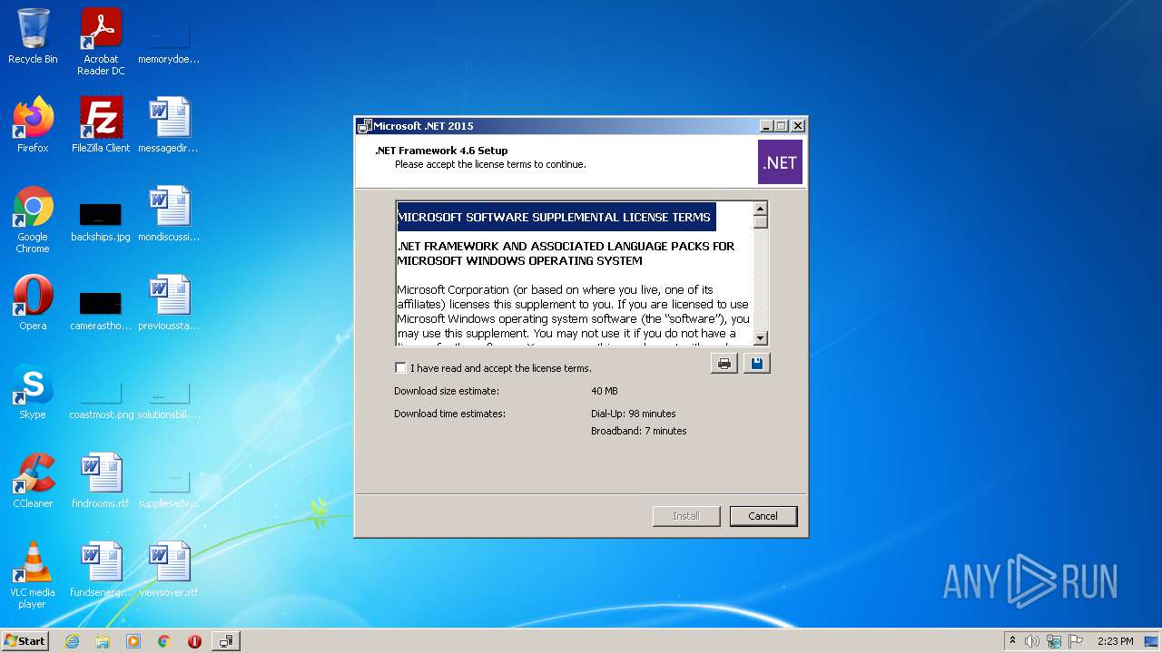Select the Skype desktop shortcut
This screenshot has height=653, width=1162.
33,393
